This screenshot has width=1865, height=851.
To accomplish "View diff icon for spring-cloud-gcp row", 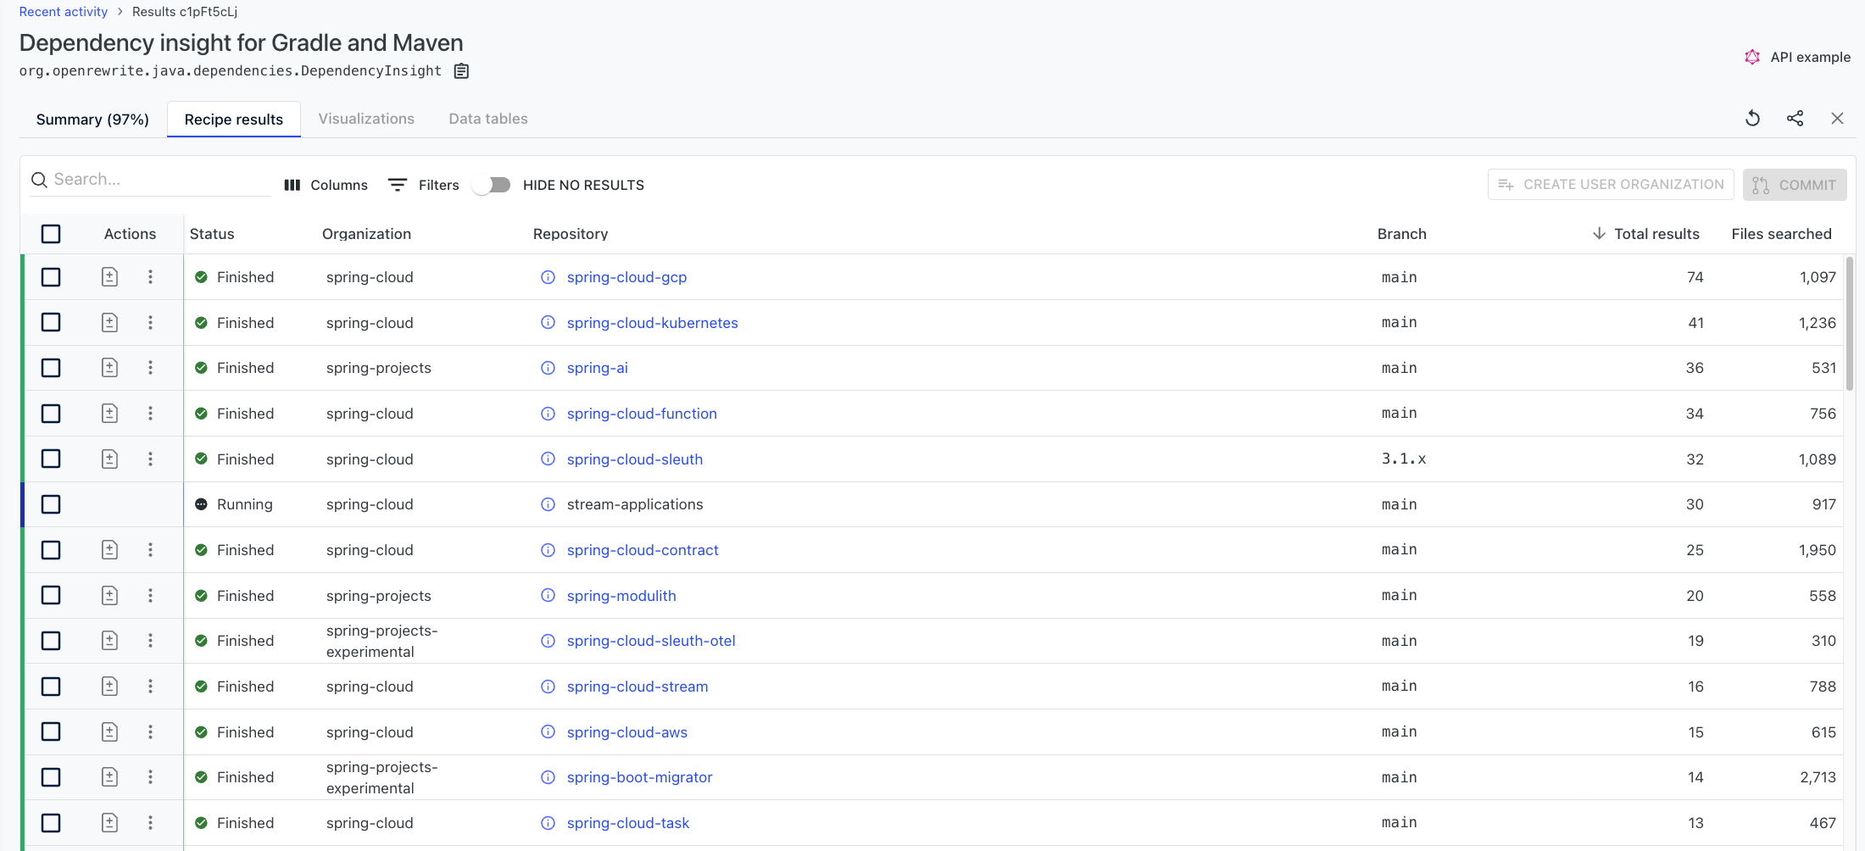I will tap(109, 277).
